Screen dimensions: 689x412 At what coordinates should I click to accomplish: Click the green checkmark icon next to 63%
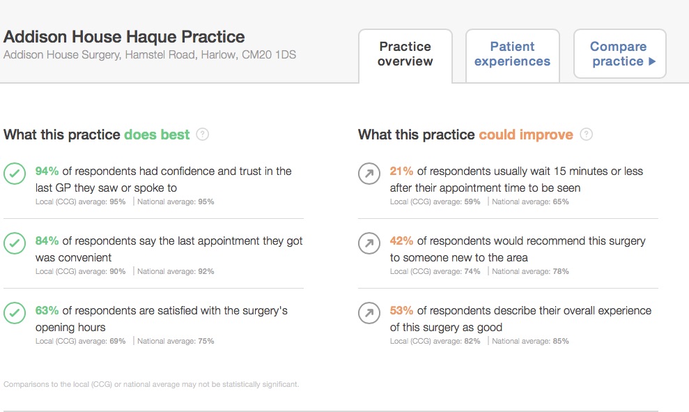pyautogui.click(x=15, y=314)
